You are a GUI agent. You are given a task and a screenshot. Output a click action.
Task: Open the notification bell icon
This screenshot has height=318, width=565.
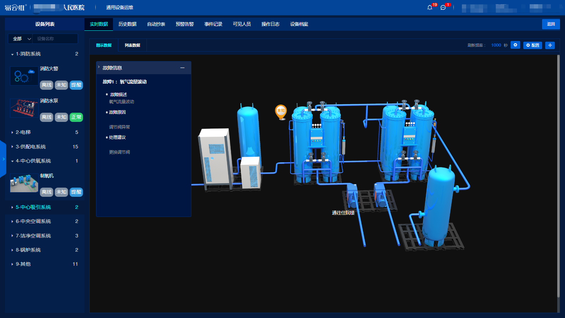(x=430, y=7)
